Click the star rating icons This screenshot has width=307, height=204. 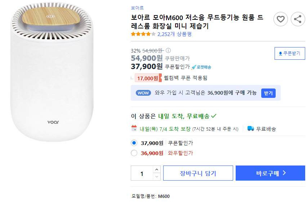[x=143, y=34]
